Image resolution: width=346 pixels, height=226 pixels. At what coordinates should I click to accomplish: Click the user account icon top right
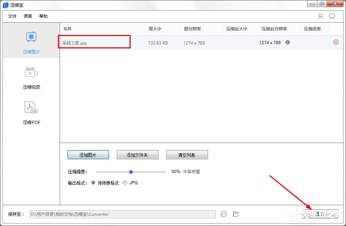click(x=320, y=16)
